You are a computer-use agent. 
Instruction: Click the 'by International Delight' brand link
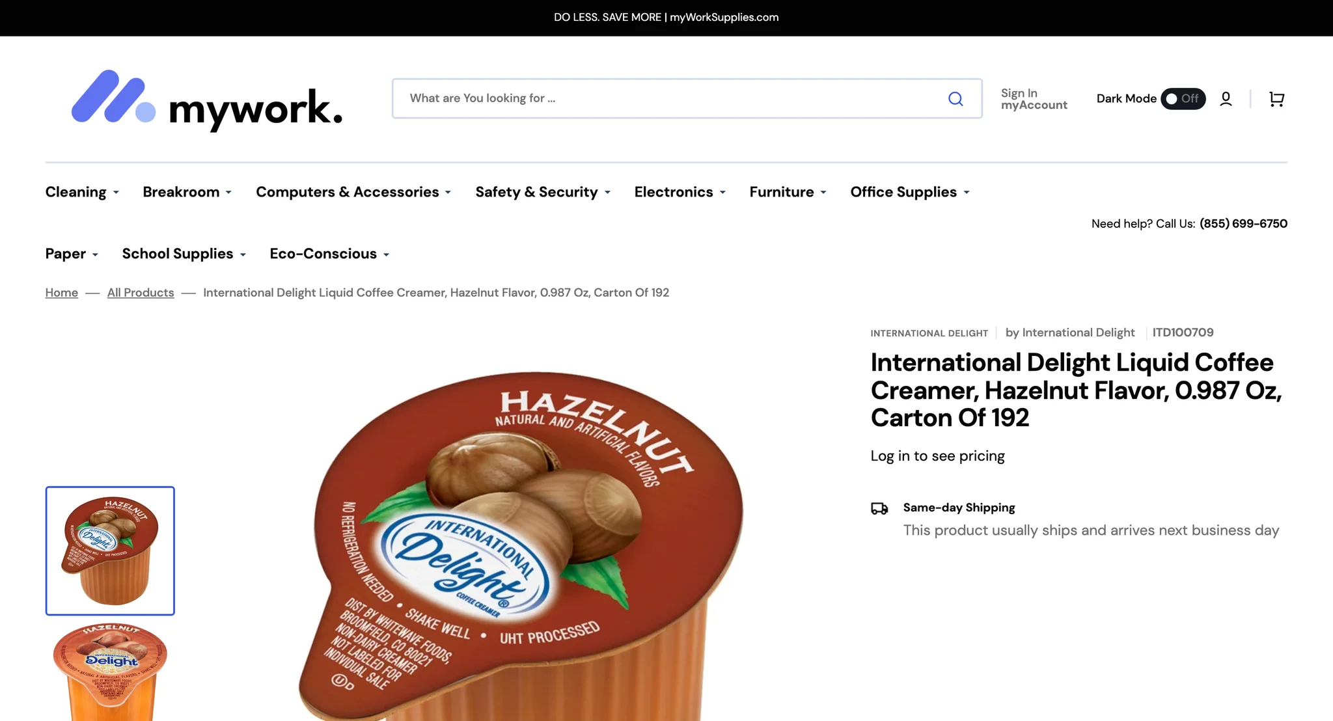(x=1069, y=333)
